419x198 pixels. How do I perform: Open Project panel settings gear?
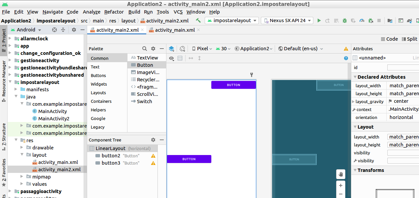[x=74, y=30]
